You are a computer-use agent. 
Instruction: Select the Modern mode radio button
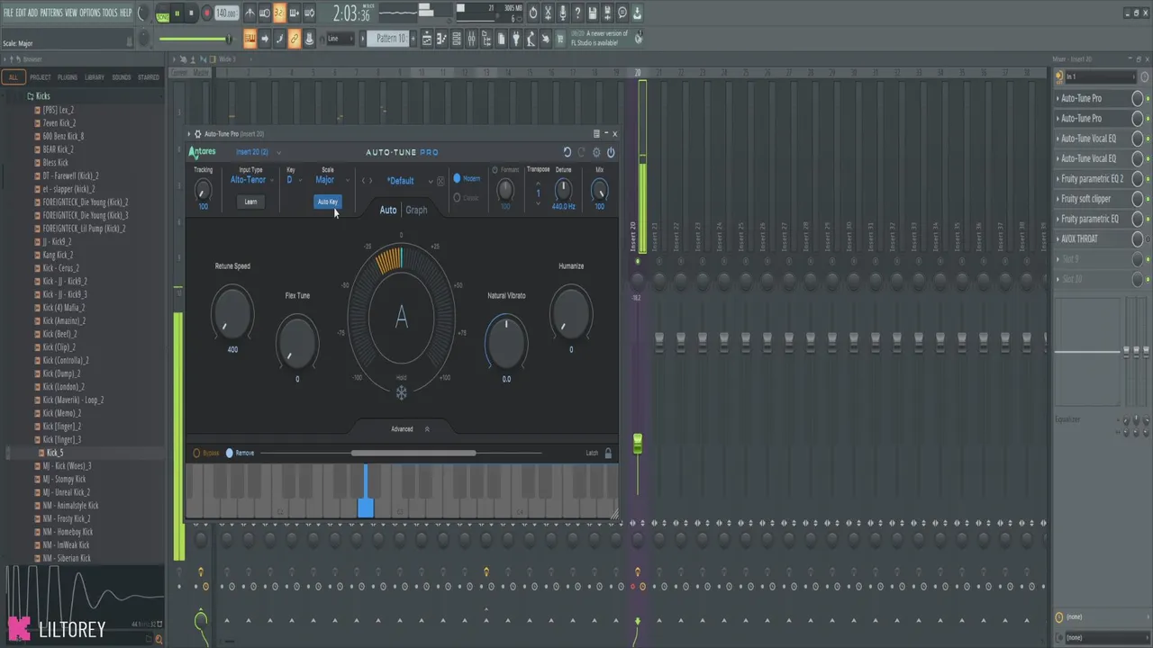pyautogui.click(x=457, y=178)
